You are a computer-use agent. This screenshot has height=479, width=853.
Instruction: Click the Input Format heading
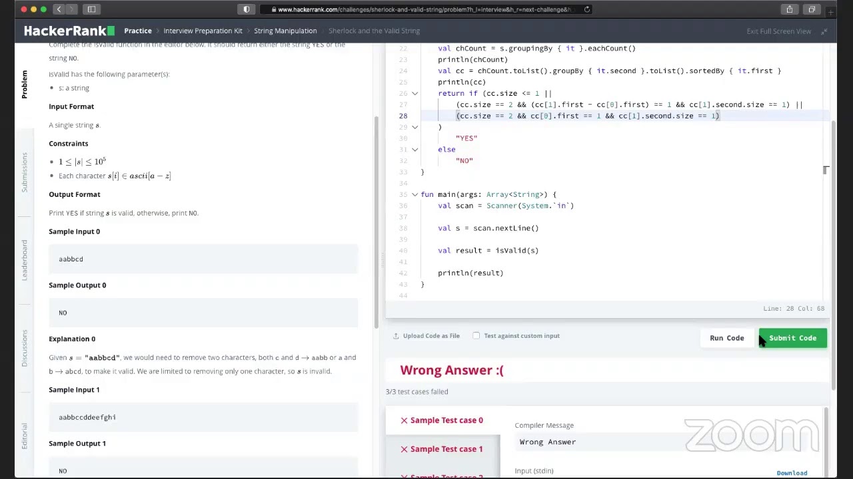(71, 106)
